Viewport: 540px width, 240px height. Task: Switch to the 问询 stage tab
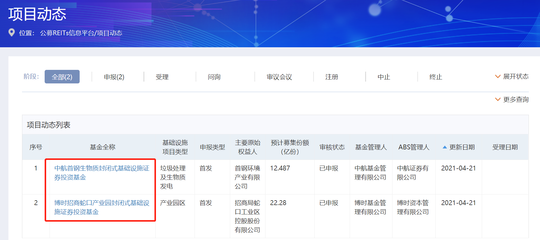point(214,77)
